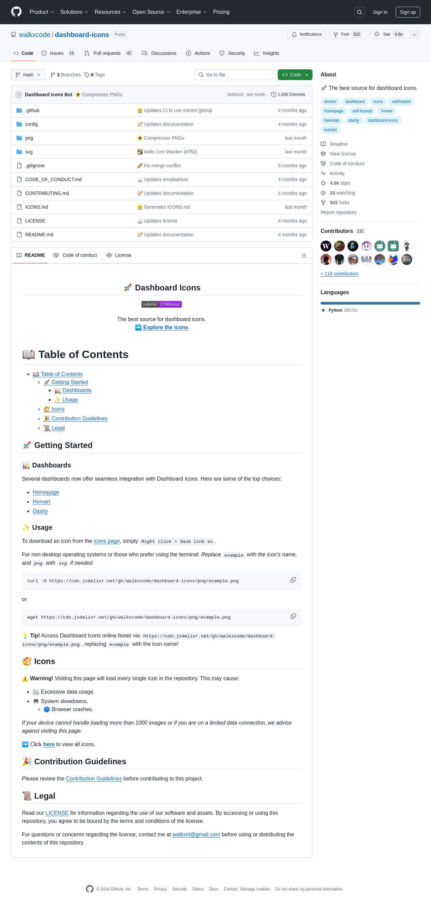Open the main branch dropdown
The image size is (431, 907).
click(28, 75)
